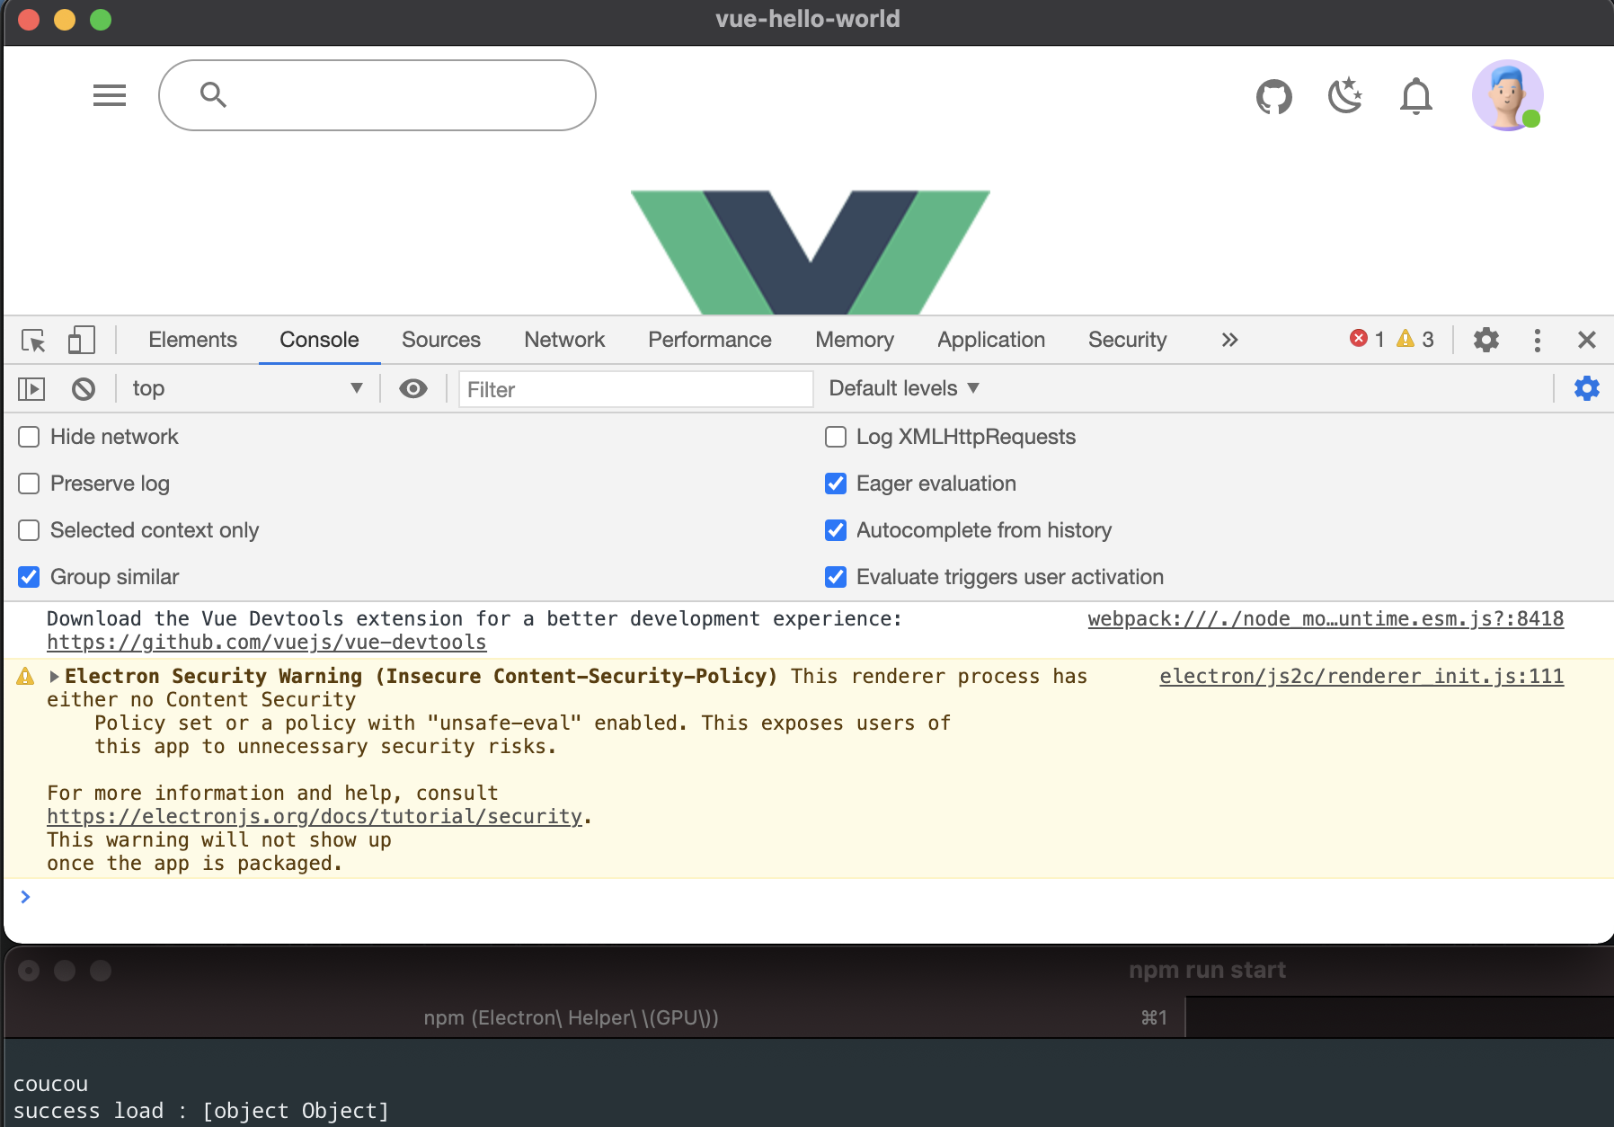
Task: Click inside the app search box
Action: (377, 95)
